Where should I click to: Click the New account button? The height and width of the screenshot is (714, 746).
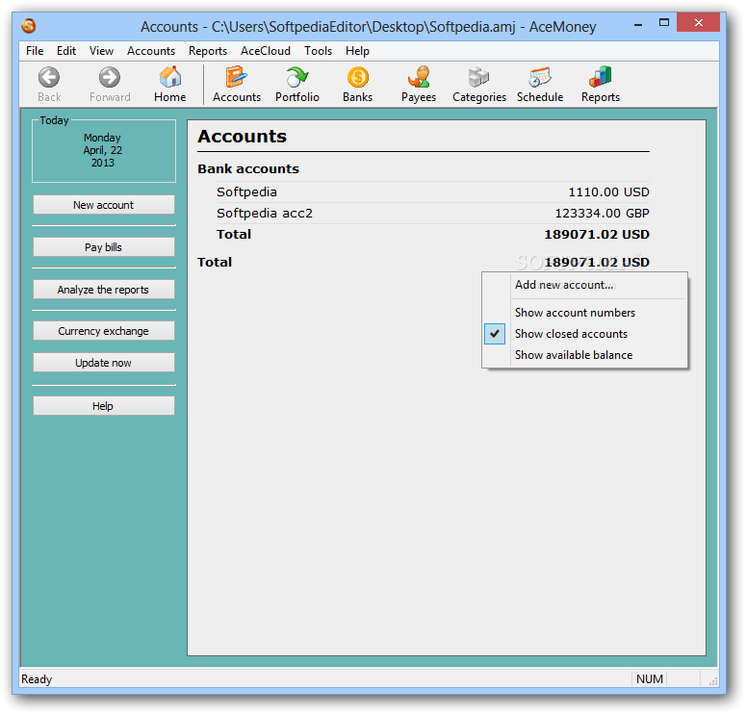pyautogui.click(x=104, y=205)
